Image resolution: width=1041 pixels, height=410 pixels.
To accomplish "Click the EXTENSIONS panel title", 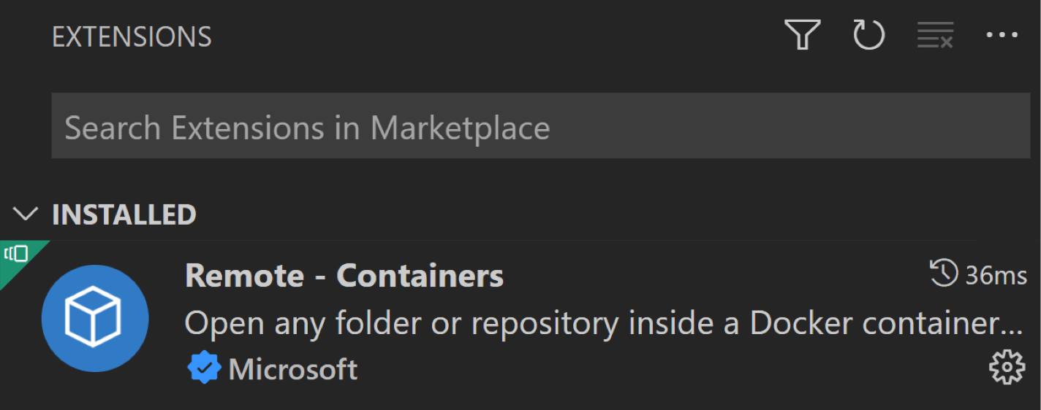I will pyautogui.click(x=132, y=36).
